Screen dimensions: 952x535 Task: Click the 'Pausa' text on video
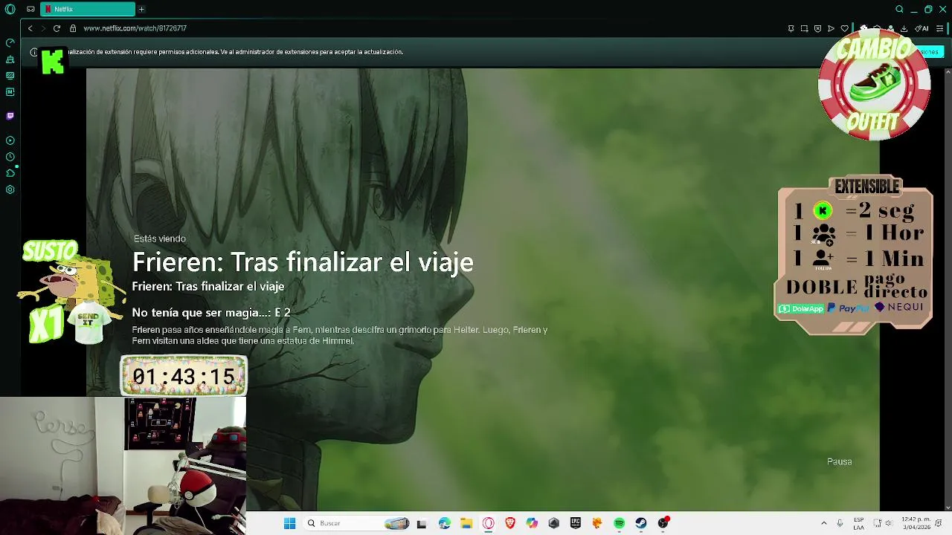(x=839, y=461)
